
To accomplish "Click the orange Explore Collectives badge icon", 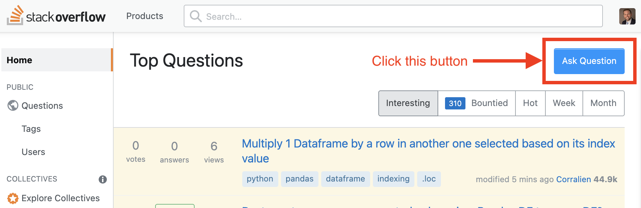I will [x=13, y=198].
